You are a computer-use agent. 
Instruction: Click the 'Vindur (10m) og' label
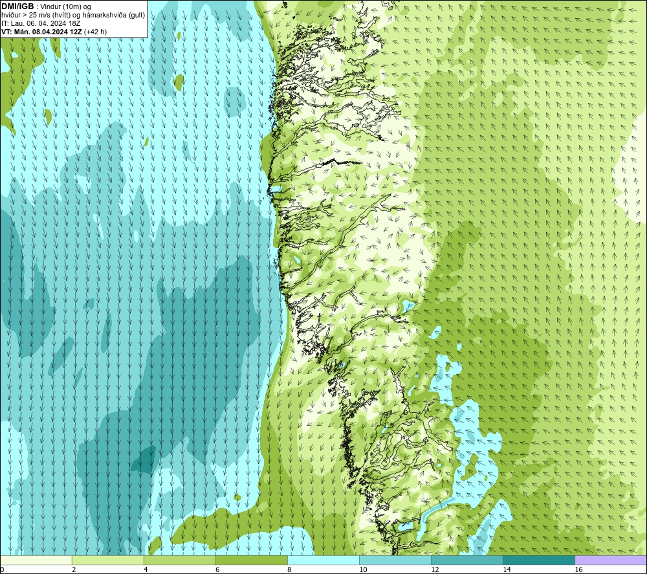click(x=65, y=7)
